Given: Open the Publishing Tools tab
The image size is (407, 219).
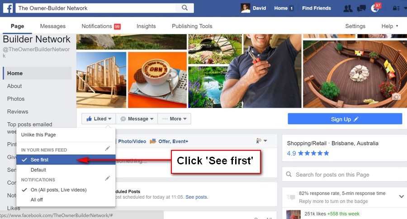Looking at the screenshot, I should point(192,26).
